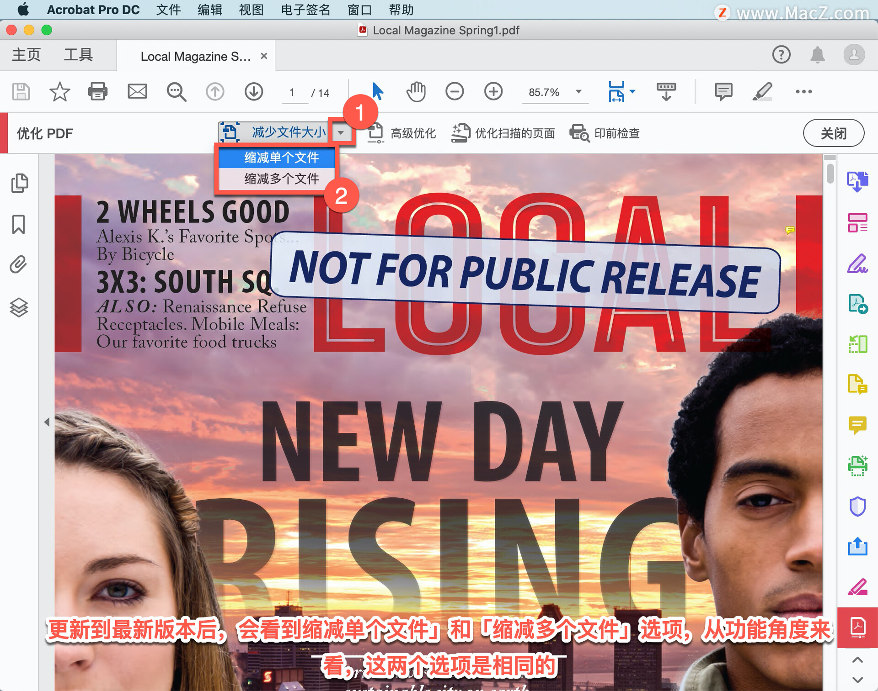Click the zoom in plus icon

pos(493,91)
